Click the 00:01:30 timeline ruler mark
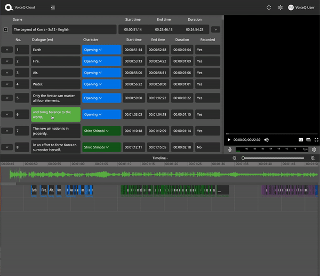 pyautogui.click(x=218, y=164)
